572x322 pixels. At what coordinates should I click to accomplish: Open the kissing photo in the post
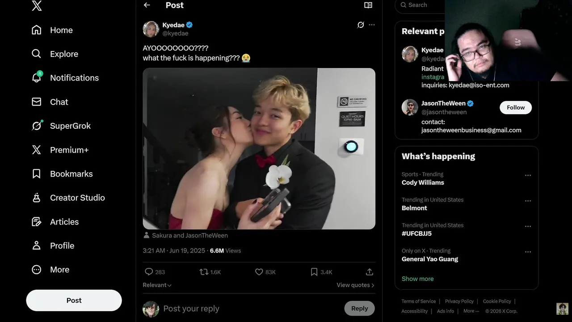259,148
